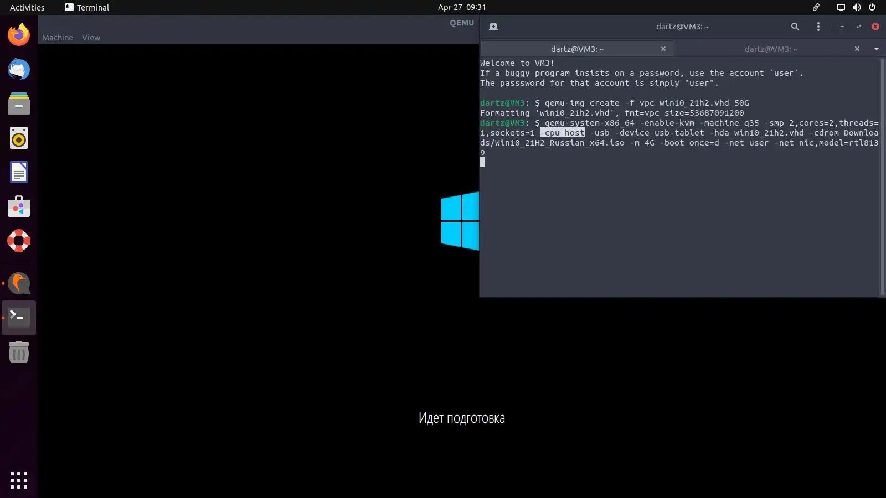Open the Activities overview
Image resolution: width=886 pixels, height=498 pixels.
27,7
